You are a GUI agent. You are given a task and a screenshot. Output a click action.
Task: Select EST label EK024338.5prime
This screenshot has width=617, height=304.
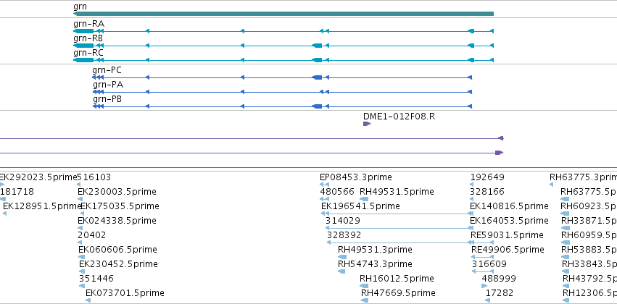click(117, 221)
